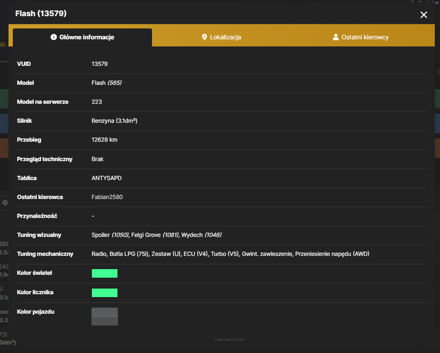Click the Gwint. zawieszenie entry
440x353 pixels.
tap(267, 254)
